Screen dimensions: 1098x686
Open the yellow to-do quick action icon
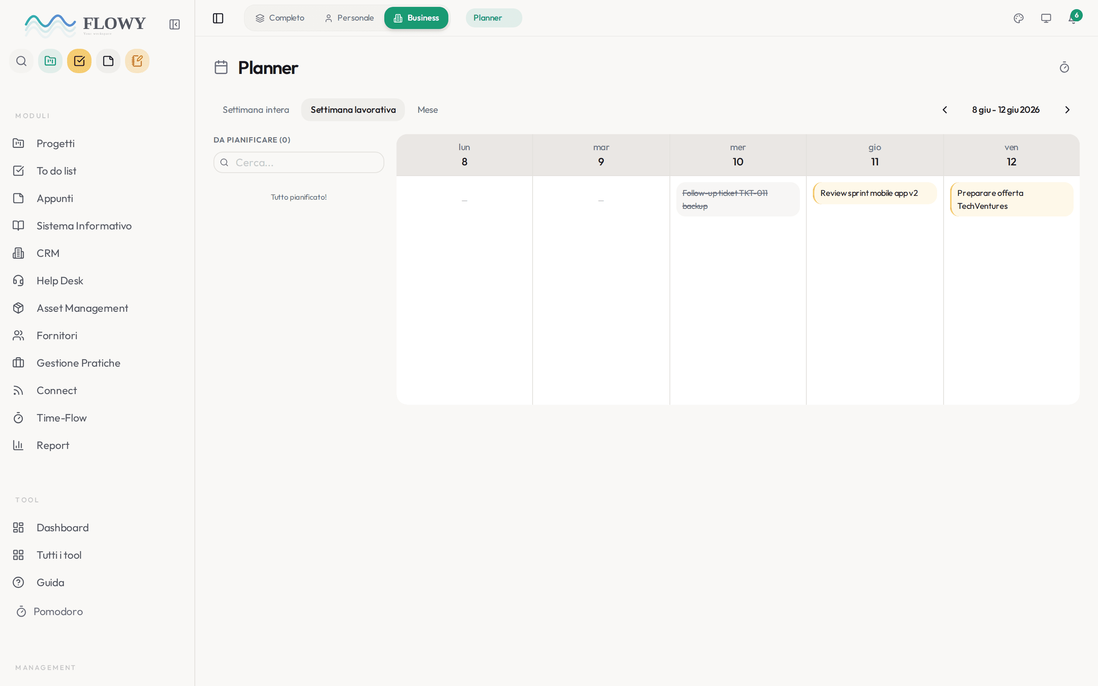(79, 61)
